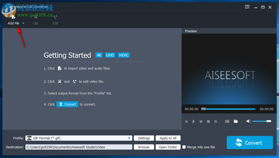
Task: Click the Destination path field
Action: (79, 147)
